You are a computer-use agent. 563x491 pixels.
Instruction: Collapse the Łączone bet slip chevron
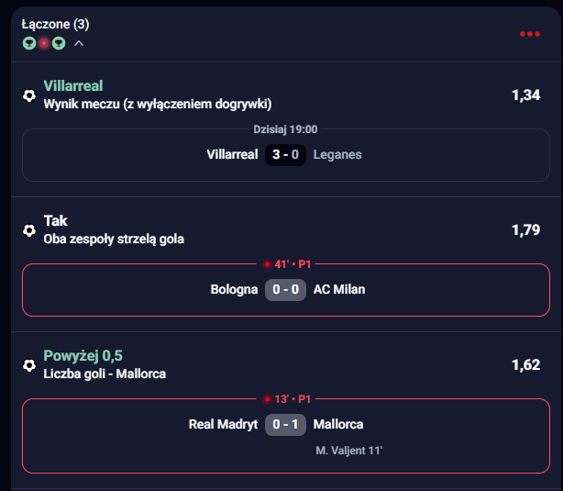(x=79, y=43)
